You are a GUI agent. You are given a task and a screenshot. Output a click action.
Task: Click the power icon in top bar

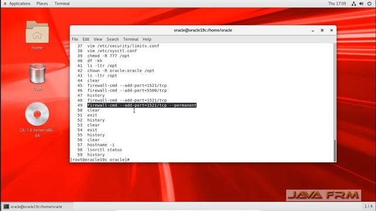point(370,4)
